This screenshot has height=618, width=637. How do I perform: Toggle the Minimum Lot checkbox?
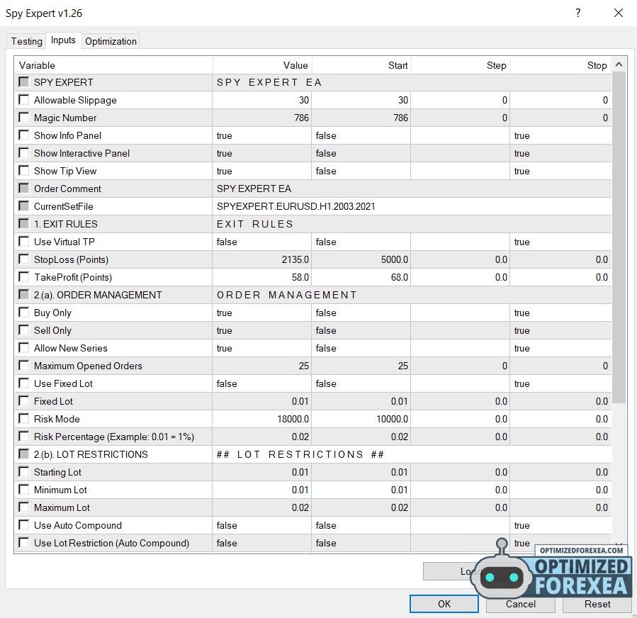24,489
